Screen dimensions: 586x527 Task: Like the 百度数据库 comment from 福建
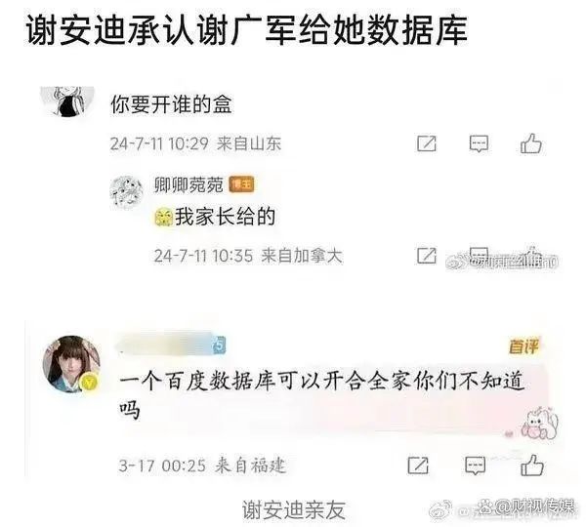pyautogui.click(x=532, y=466)
